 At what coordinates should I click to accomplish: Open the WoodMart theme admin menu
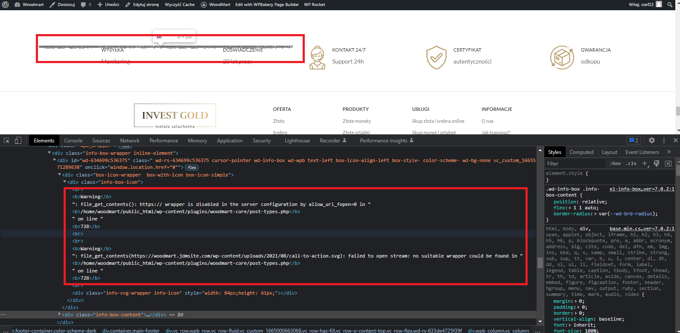[x=216, y=4]
